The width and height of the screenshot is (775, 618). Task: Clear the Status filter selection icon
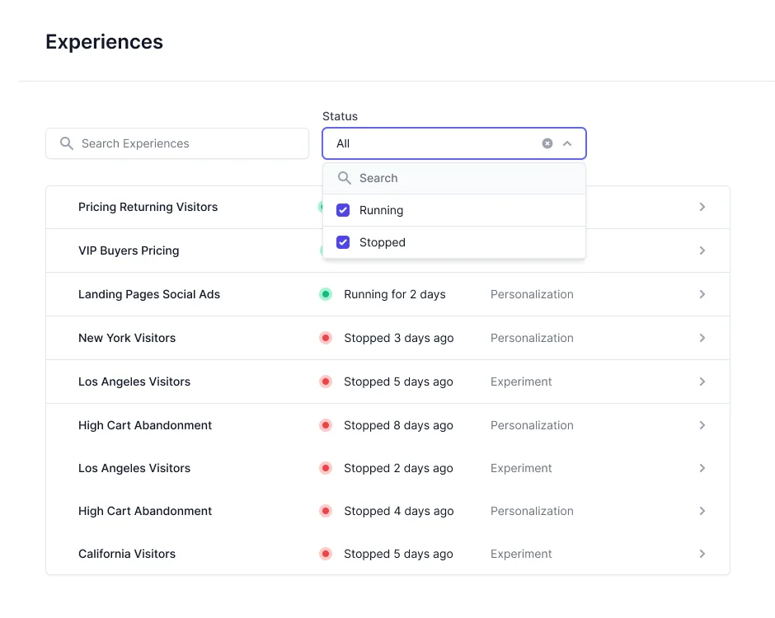(547, 143)
